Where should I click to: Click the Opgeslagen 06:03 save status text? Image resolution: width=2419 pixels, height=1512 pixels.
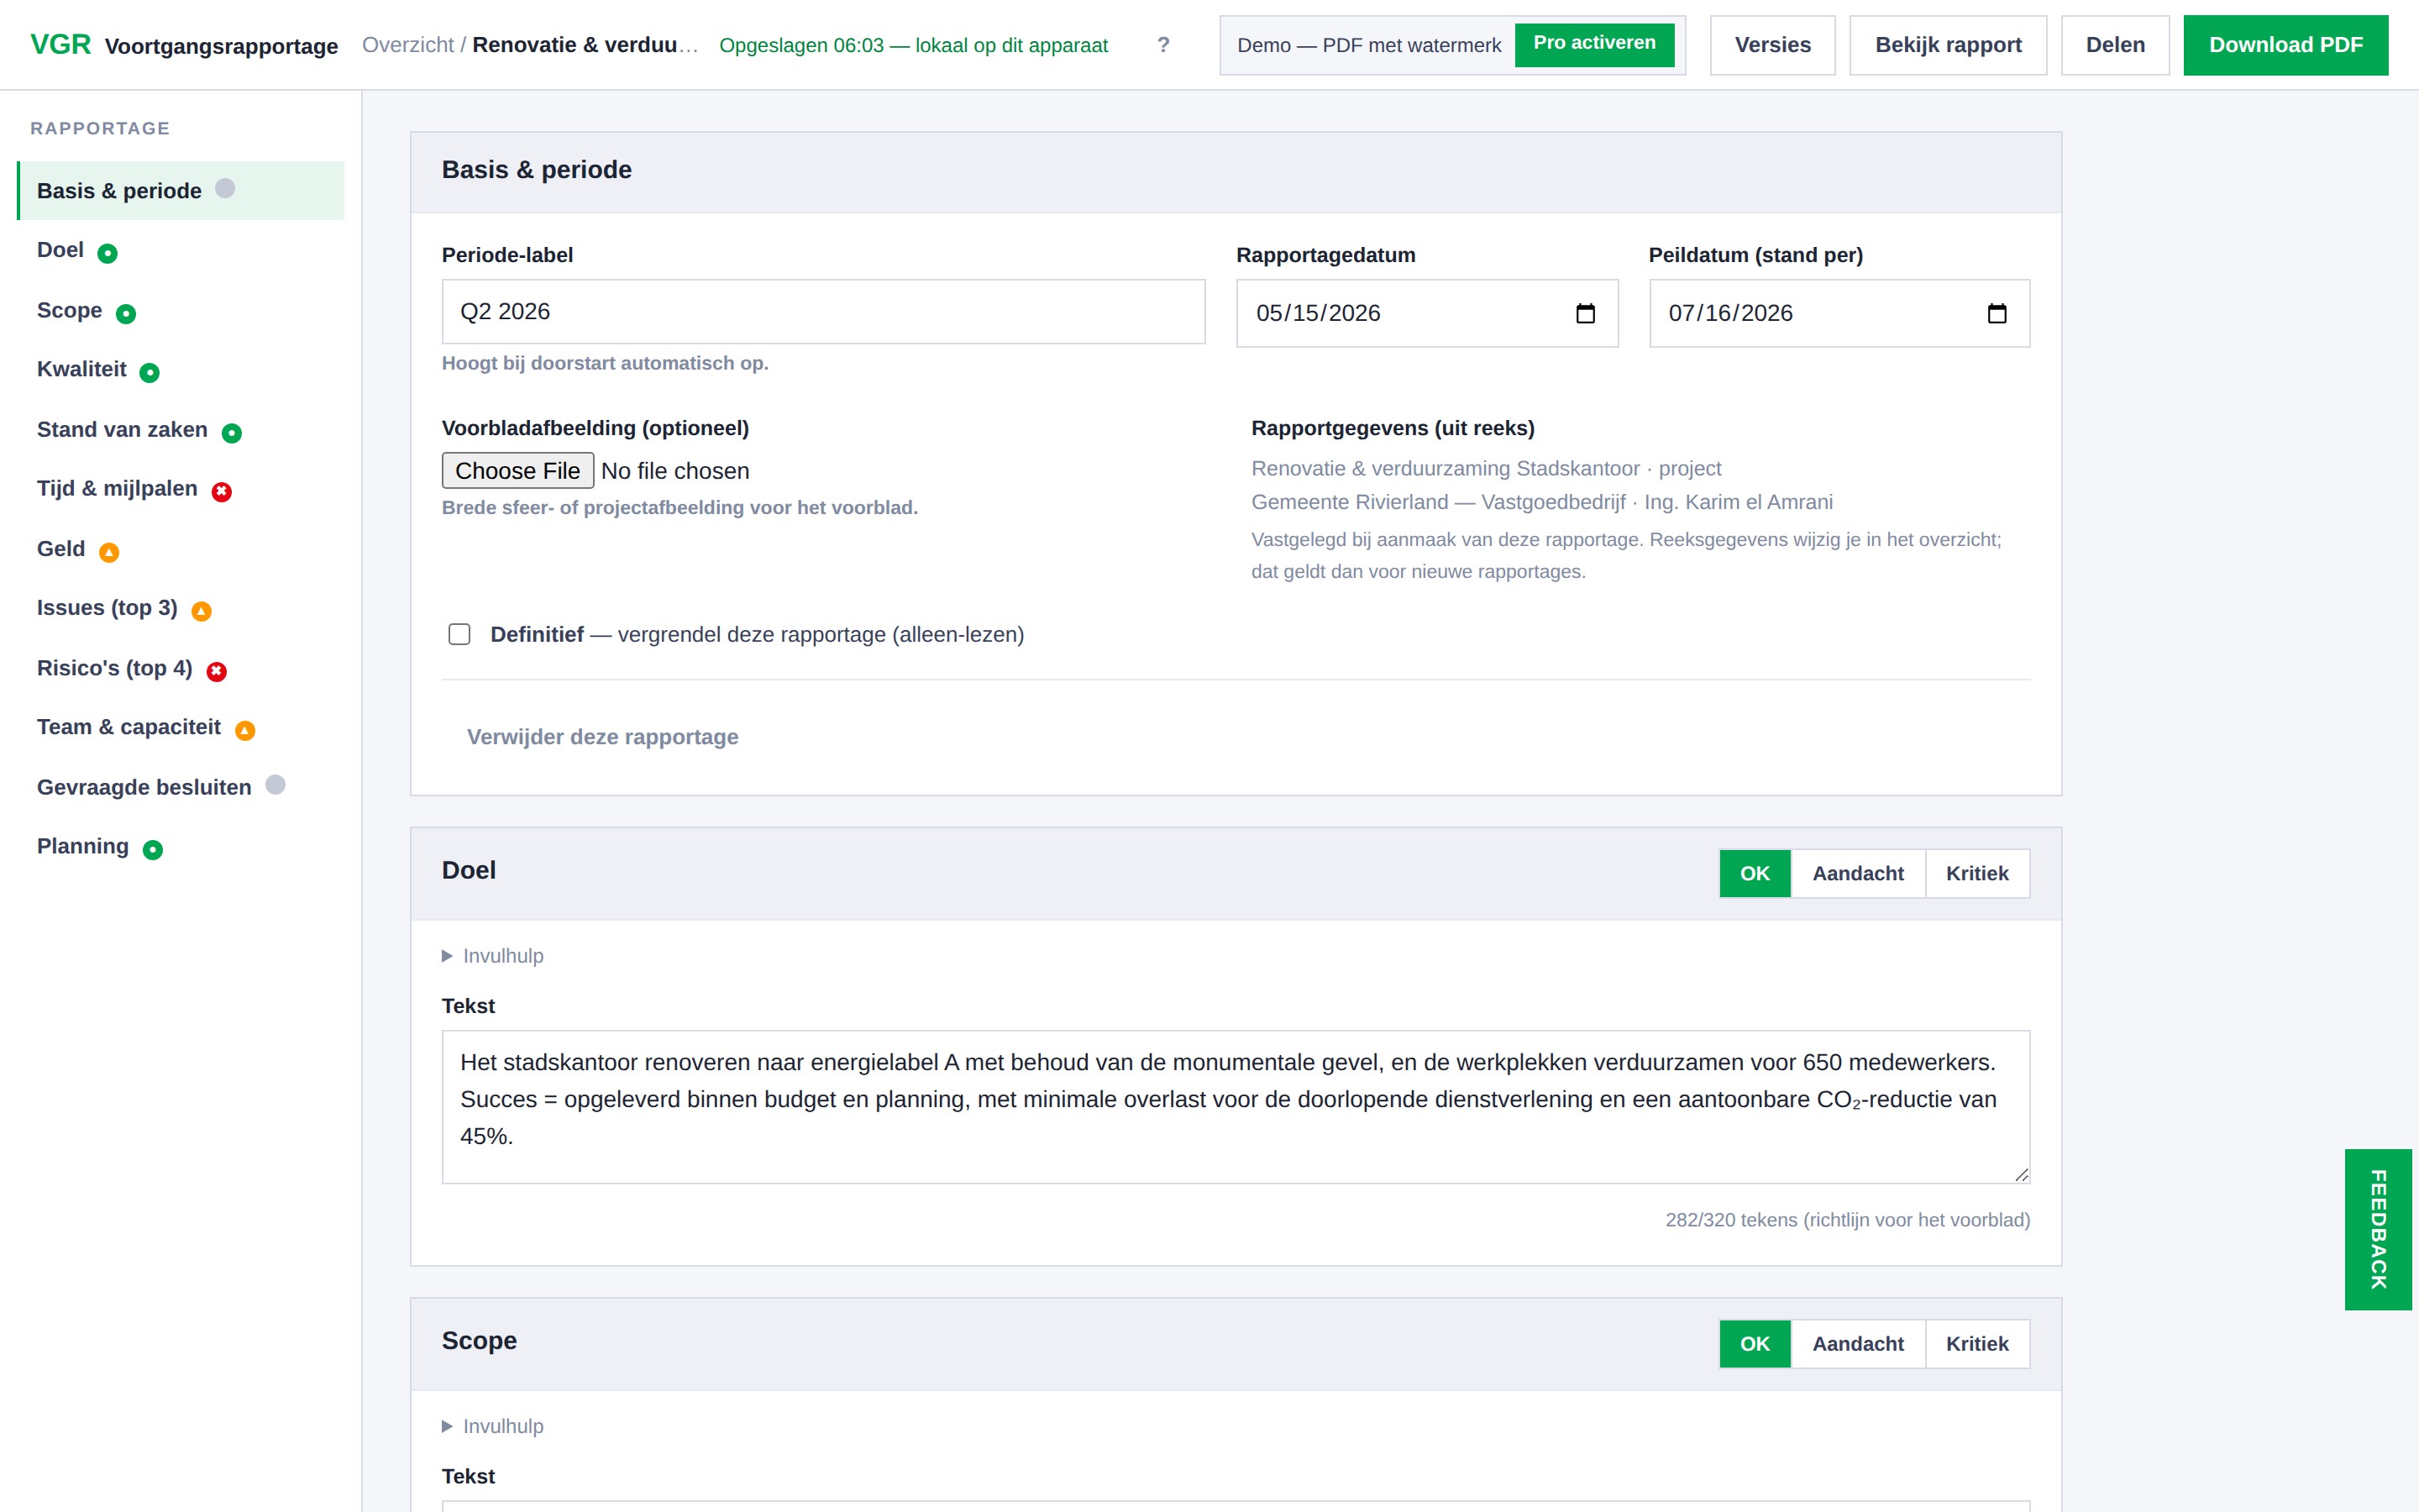coord(914,45)
